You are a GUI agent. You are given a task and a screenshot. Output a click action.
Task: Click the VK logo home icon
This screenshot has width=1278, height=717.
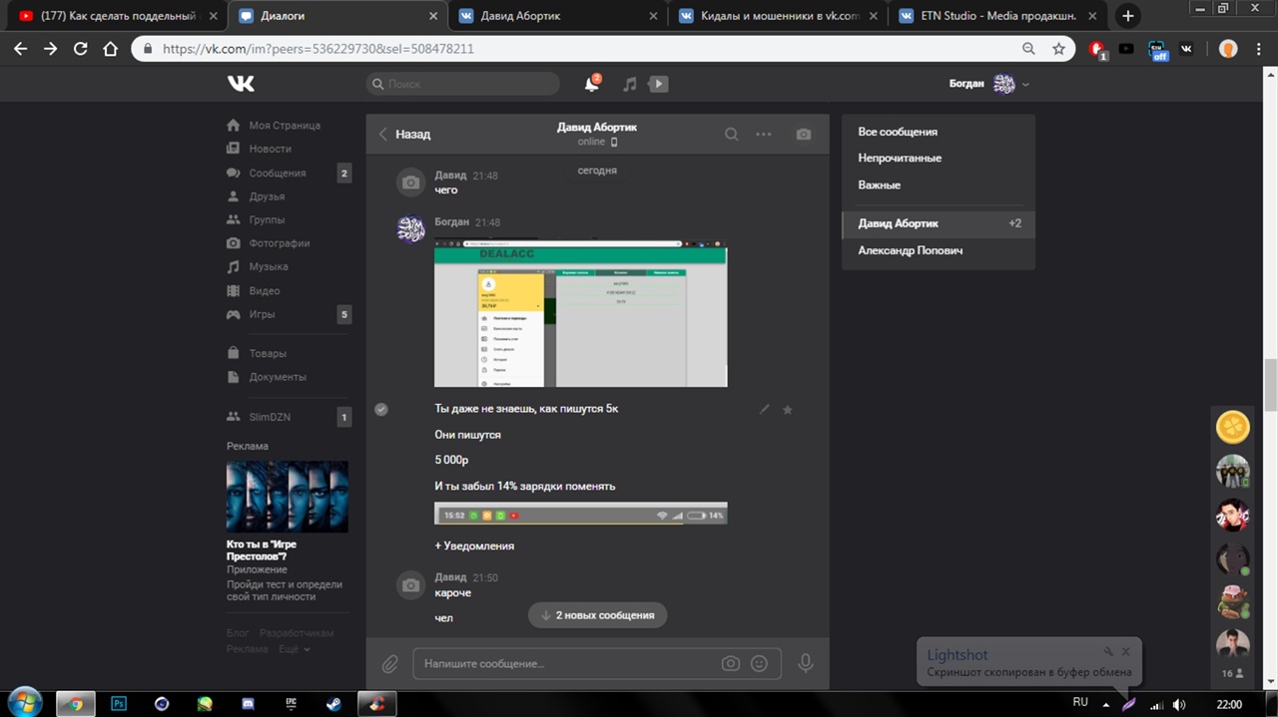241,84
